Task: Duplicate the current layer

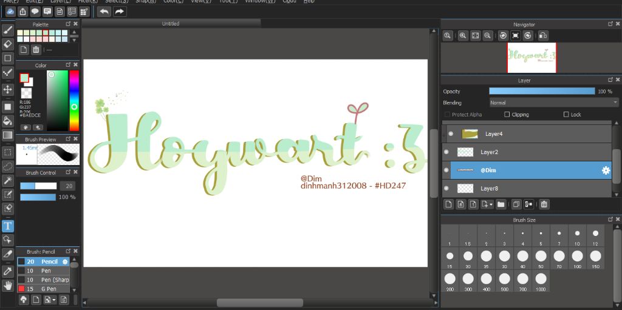Action: click(516, 204)
